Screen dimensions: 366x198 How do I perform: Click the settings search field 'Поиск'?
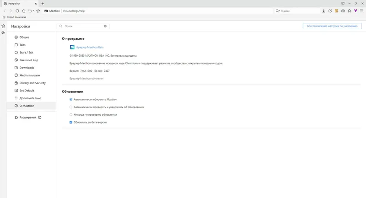[83, 26]
